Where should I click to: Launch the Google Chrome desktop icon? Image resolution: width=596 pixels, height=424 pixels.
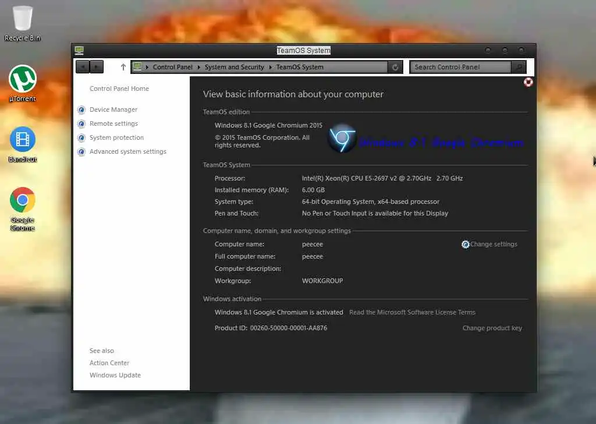pyautogui.click(x=23, y=209)
